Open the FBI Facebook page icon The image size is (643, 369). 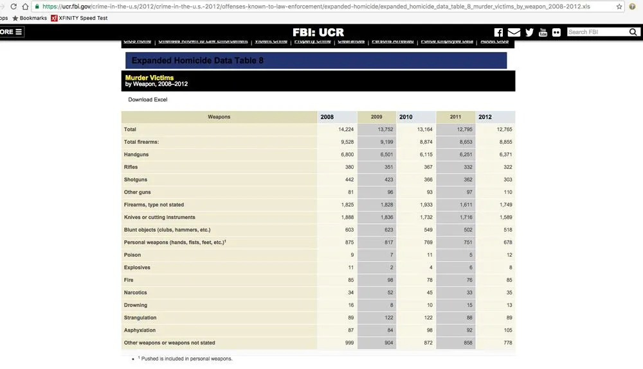click(x=498, y=32)
